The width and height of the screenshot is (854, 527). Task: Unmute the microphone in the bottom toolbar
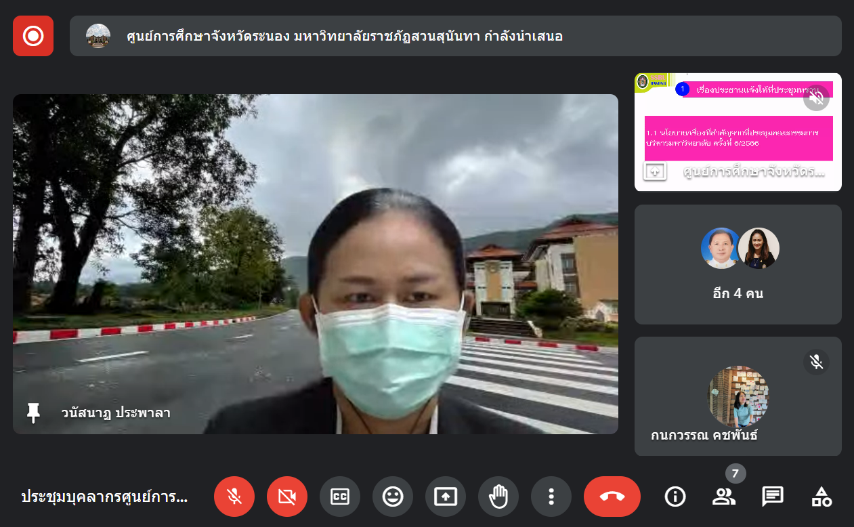point(234,497)
